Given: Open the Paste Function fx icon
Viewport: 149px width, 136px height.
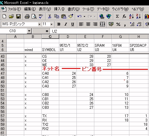Looking at the screenshot, I should click(124, 16).
